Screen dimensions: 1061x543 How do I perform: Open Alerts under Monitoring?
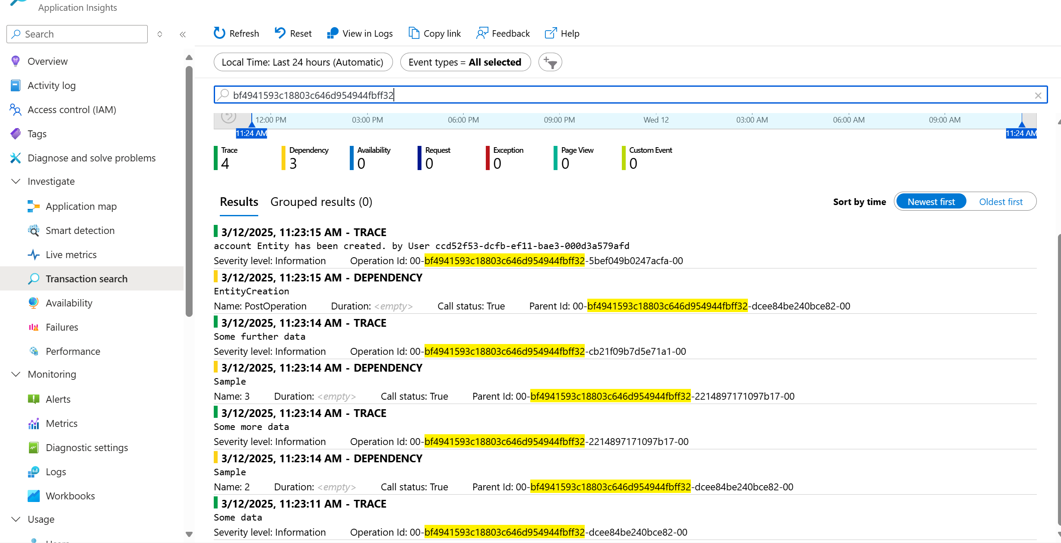tap(58, 399)
